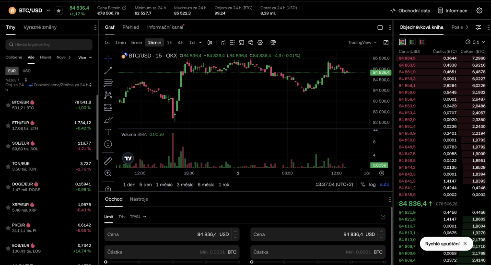Screen dimensions: 491x265
Task: Click the TradingView logo on chart
Action: [128, 158]
